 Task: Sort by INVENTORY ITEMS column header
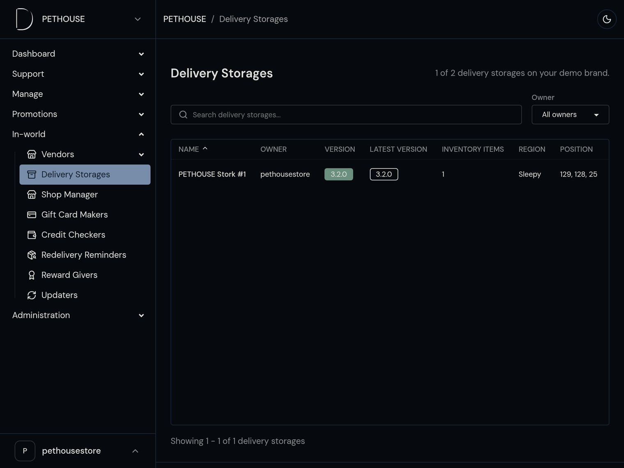pyautogui.click(x=473, y=149)
